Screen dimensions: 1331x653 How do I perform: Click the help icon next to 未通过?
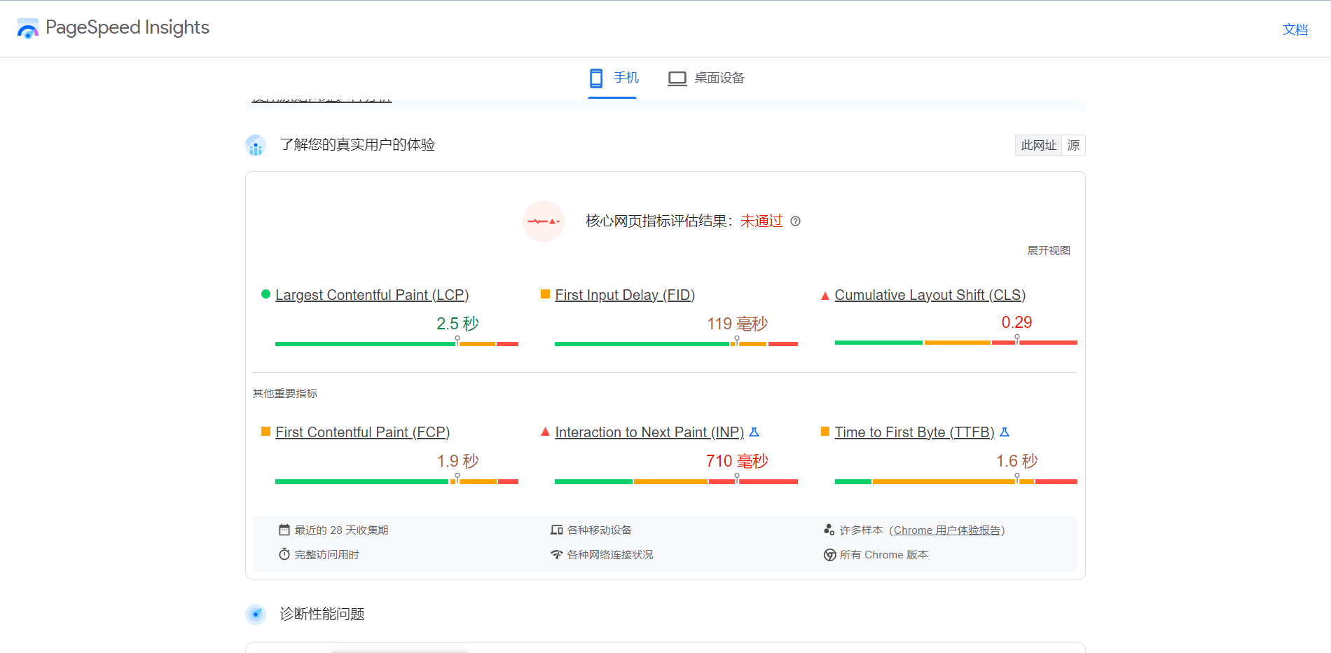click(795, 221)
